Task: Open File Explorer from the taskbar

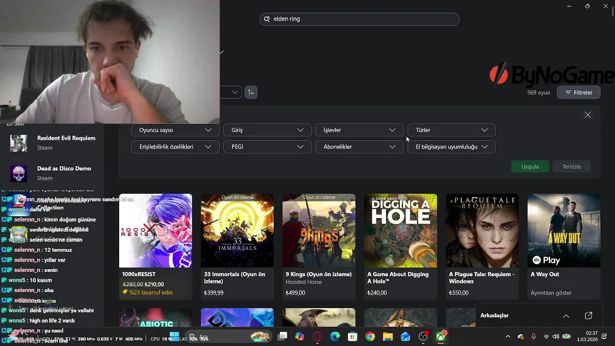Action: pyautogui.click(x=387, y=337)
